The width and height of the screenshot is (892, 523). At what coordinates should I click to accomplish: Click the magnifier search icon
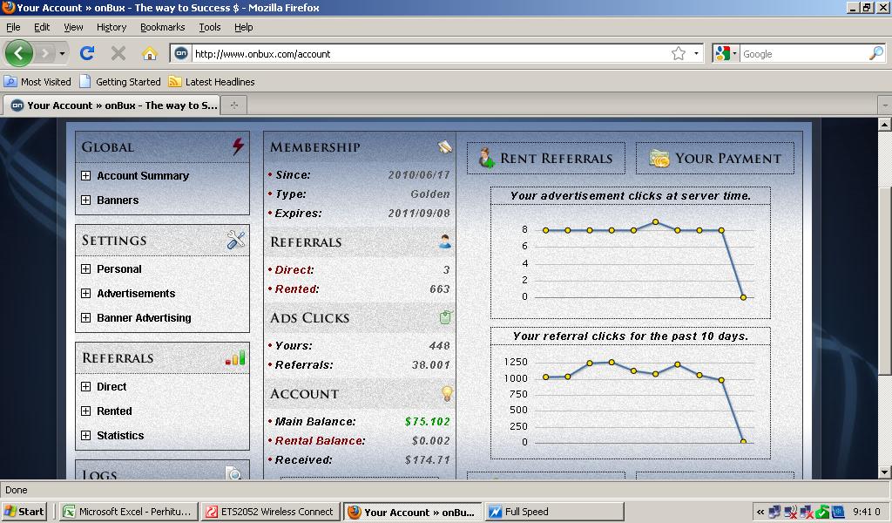[x=876, y=53]
